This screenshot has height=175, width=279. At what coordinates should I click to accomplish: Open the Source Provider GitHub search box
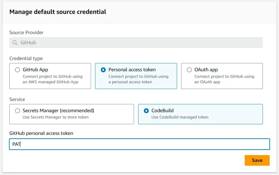pos(136,43)
